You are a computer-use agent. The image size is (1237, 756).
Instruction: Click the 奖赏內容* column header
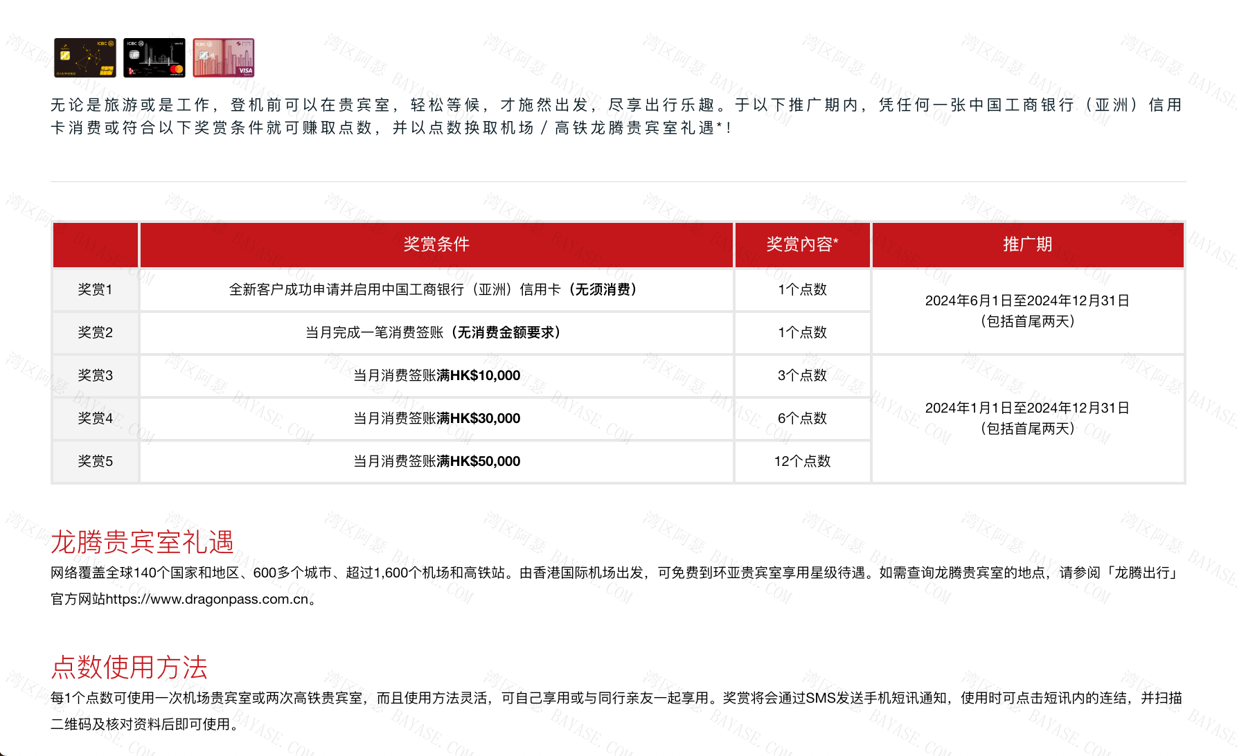pyautogui.click(x=802, y=244)
